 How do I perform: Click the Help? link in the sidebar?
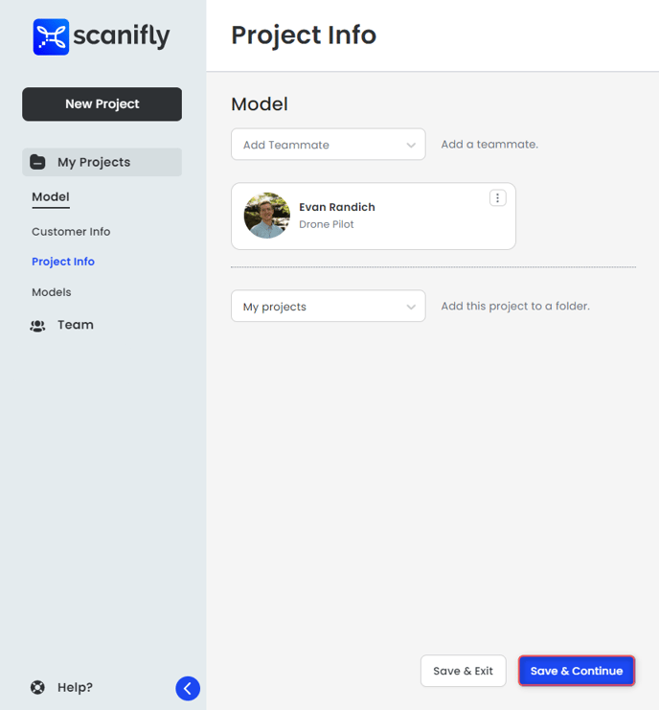(75, 687)
